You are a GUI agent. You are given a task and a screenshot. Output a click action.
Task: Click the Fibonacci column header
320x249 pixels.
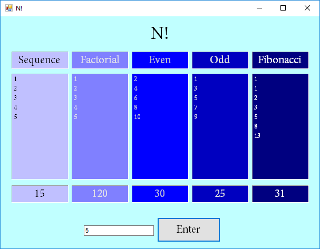pos(280,60)
